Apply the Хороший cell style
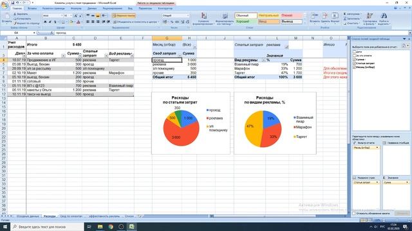The height and width of the screenshot is (231, 412). click(x=246, y=21)
